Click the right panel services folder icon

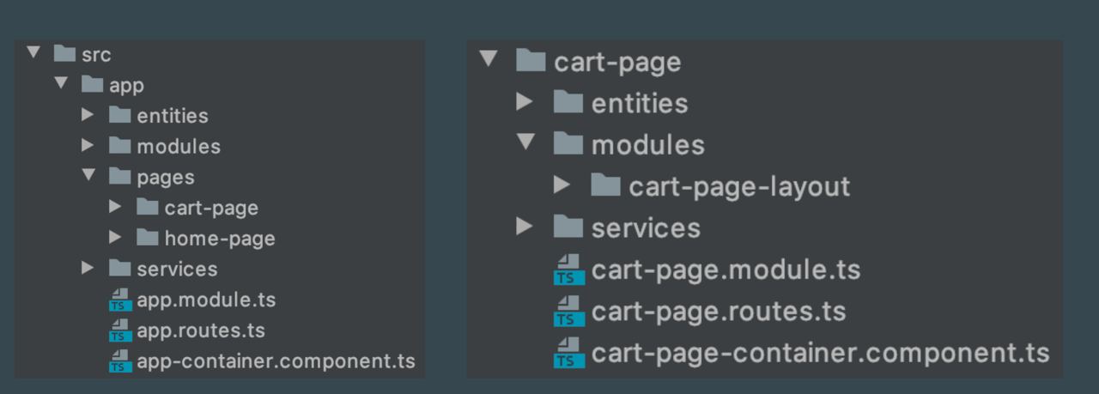pyautogui.click(x=568, y=227)
